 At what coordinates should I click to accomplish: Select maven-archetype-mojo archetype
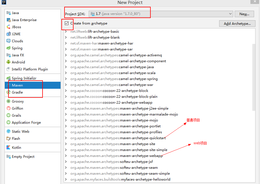point(114,120)
